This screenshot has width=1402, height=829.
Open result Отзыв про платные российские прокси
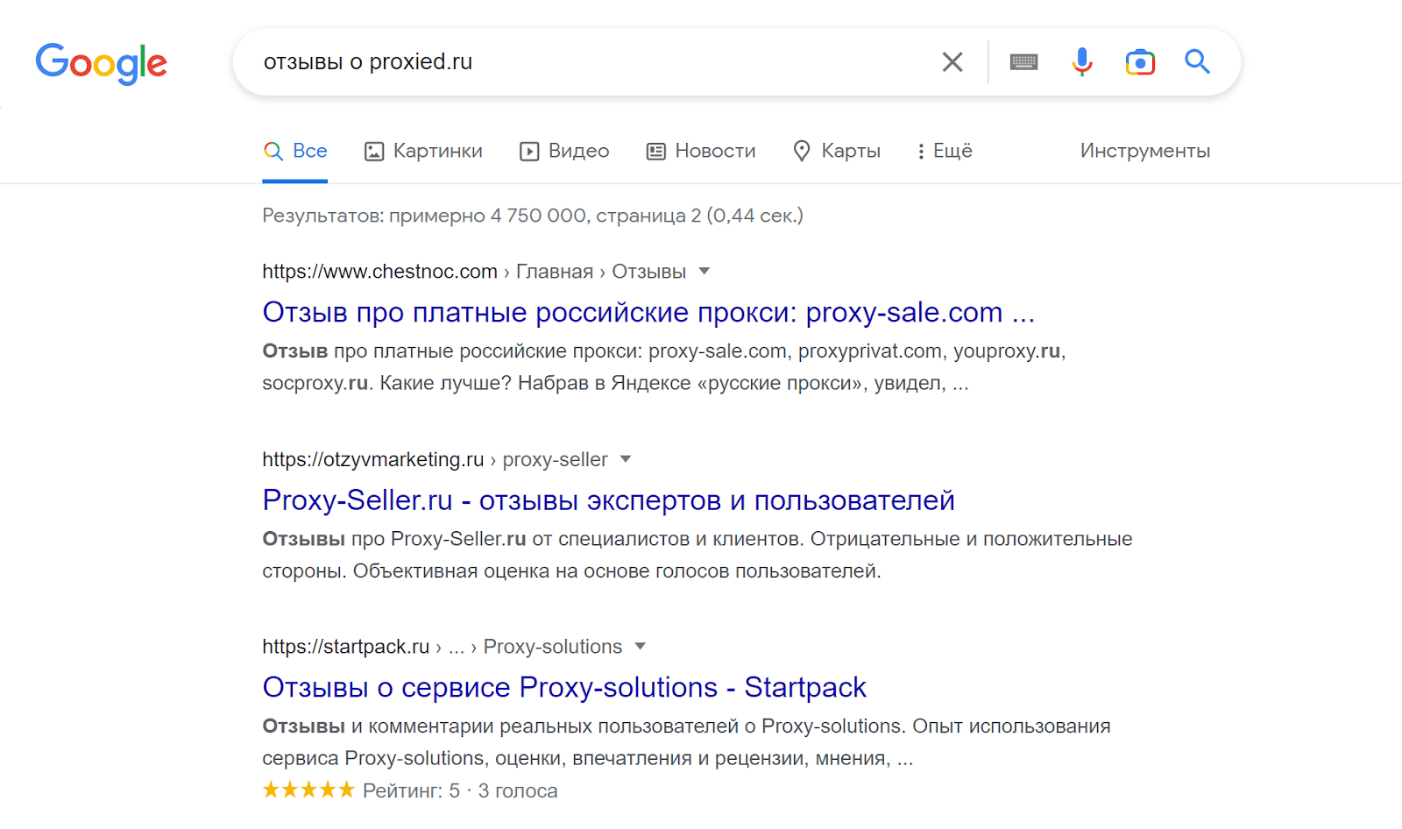pos(648,312)
